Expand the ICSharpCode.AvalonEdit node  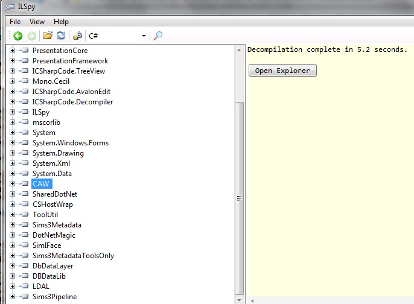(x=12, y=91)
